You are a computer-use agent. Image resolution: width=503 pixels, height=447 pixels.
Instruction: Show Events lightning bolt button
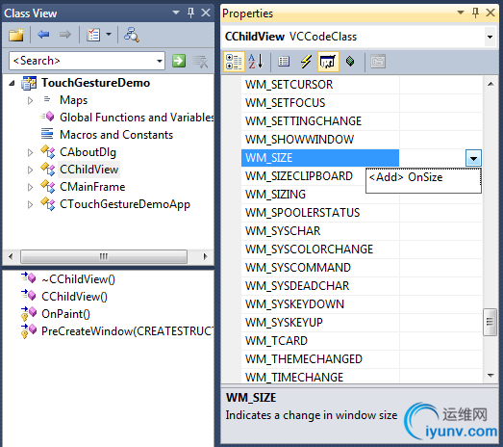[x=306, y=62]
